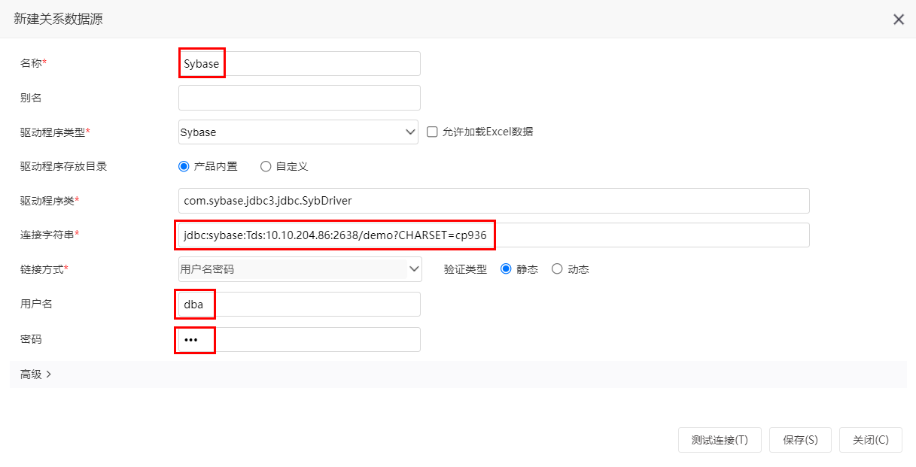Click the 保存(S) button

coord(800,440)
